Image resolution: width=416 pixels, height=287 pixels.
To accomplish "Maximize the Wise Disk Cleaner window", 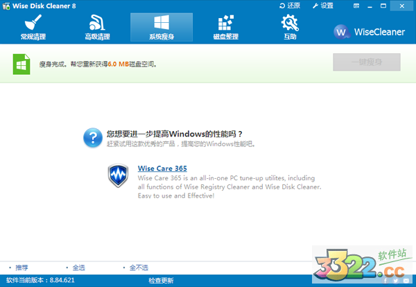I will coord(383,6).
